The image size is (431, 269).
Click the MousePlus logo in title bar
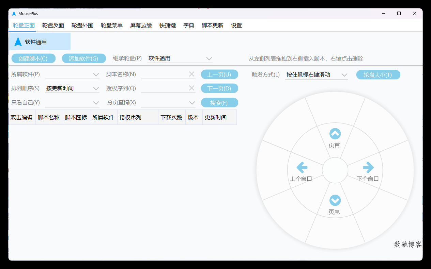click(14, 13)
